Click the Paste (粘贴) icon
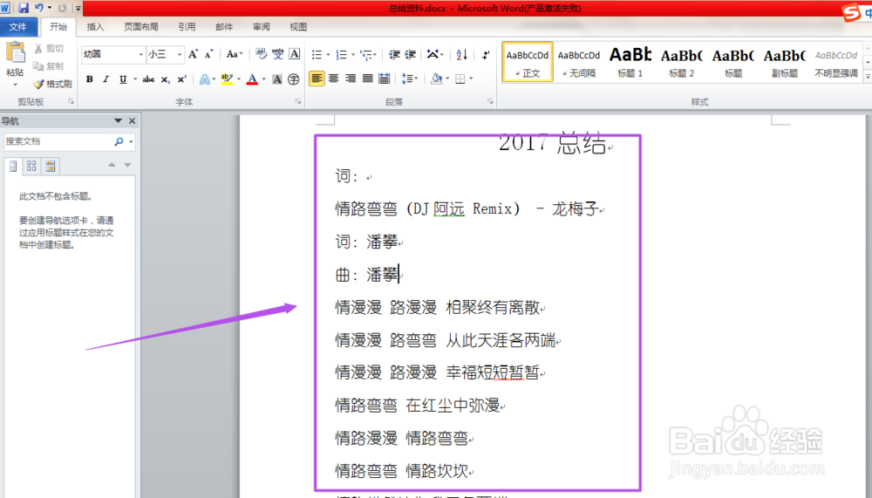 coord(15,53)
